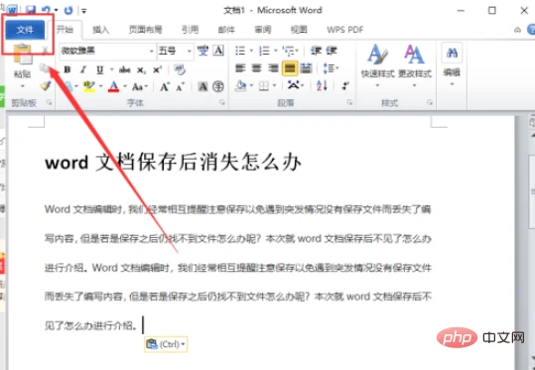Toggle the highlighted justify alignment button

tap(290, 68)
